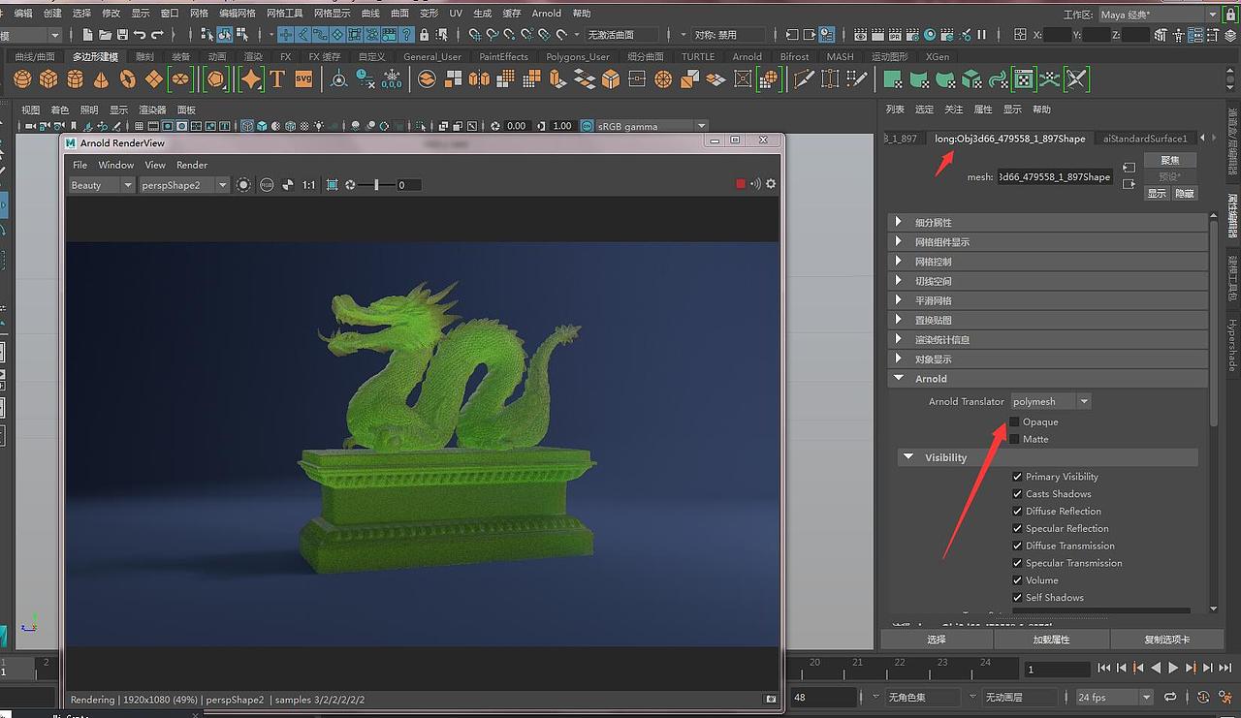Click the multi-cut tool shelf icon
Screen dimensions: 1241x718
[804, 79]
